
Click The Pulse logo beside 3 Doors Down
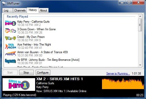coord(10,31)
